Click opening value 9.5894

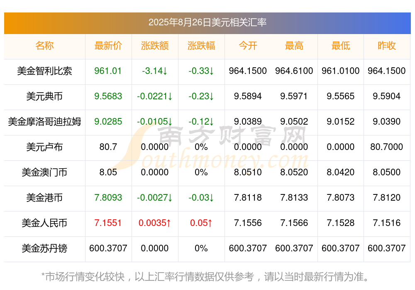point(248,96)
